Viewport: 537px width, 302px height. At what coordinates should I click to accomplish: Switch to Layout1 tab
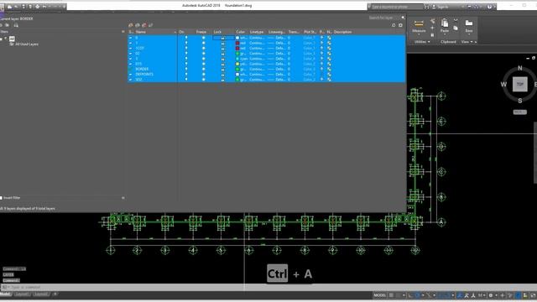(22, 294)
